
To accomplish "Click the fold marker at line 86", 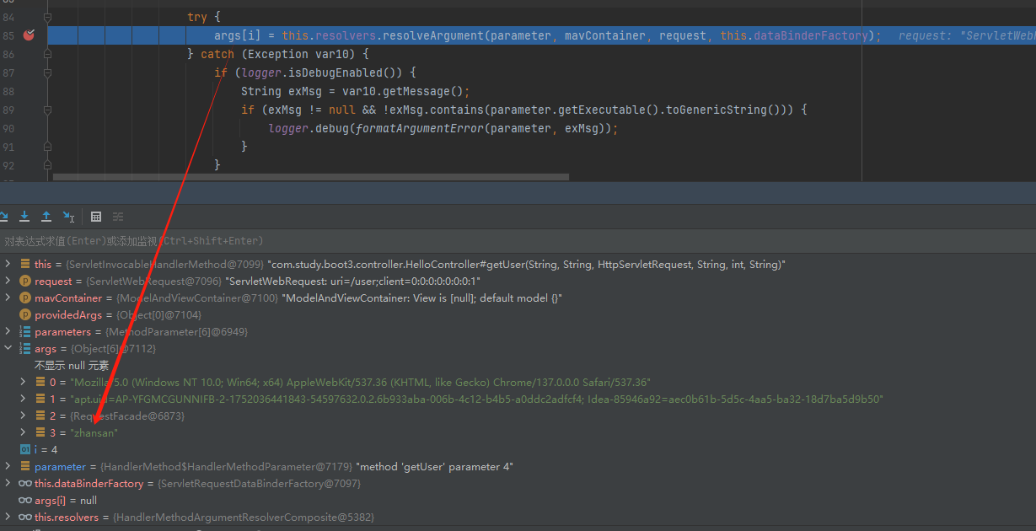I will coord(47,54).
